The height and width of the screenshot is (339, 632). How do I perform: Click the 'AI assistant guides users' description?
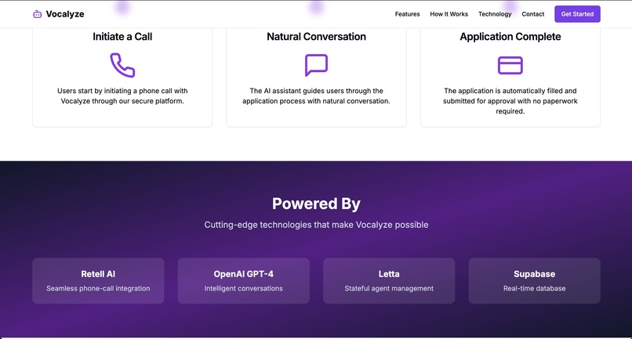(317, 96)
